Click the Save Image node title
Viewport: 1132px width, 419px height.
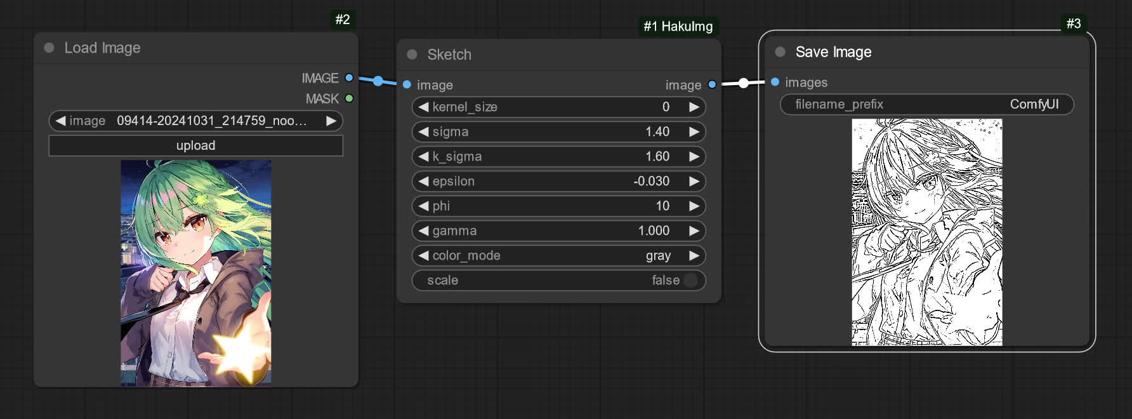tap(833, 52)
